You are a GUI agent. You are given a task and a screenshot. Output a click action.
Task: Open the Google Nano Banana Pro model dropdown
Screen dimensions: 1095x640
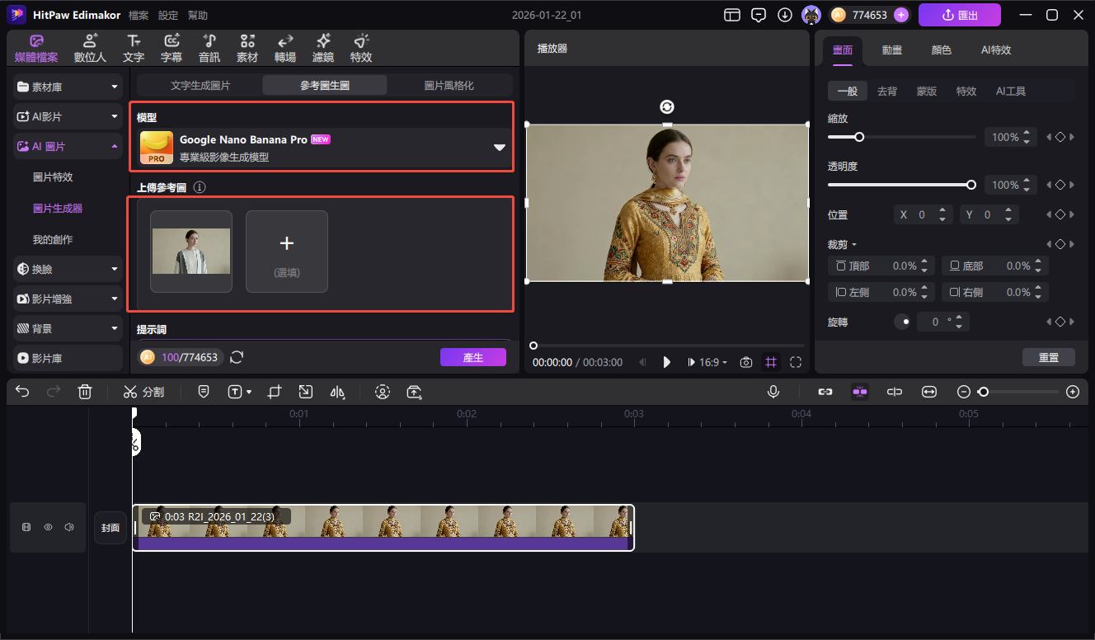(499, 148)
